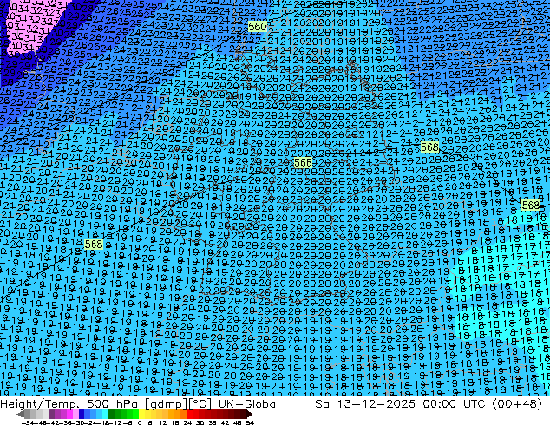Viewport: 550px width, 425px height.
Task: Click the 568 label right of the map center
Action: click(x=429, y=147)
